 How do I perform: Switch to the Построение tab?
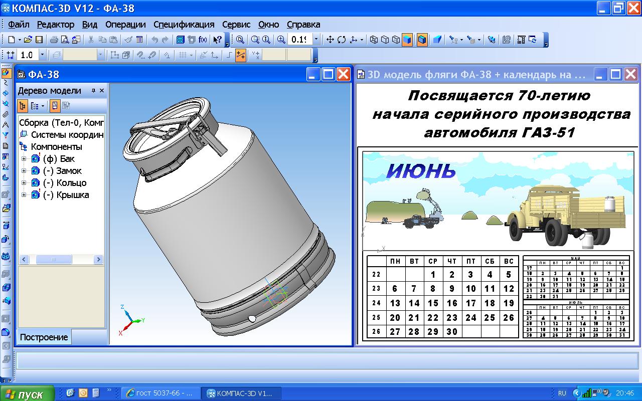44,337
